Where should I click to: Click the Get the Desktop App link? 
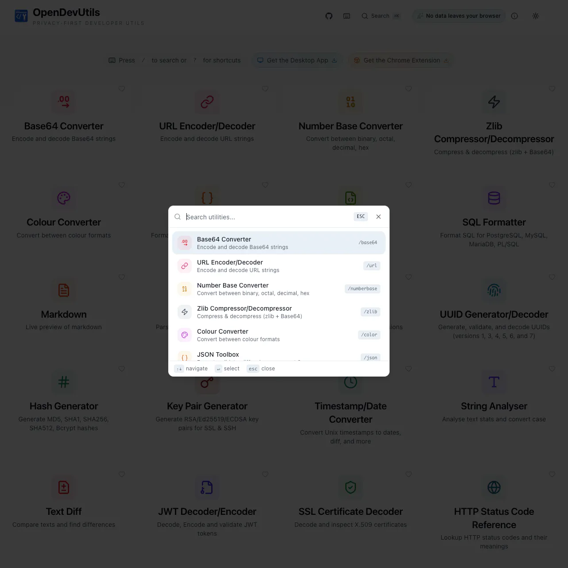[x=298, y=60]
